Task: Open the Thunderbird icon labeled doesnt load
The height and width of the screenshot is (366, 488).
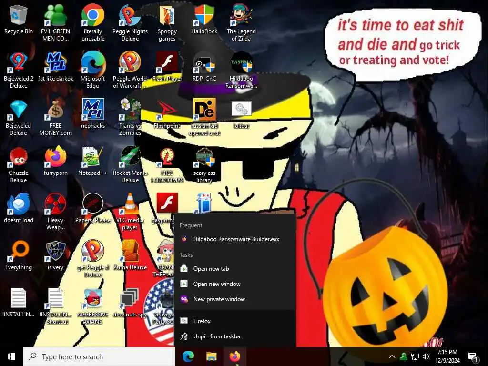Action: pyautogui.click(x=19, y=208)
